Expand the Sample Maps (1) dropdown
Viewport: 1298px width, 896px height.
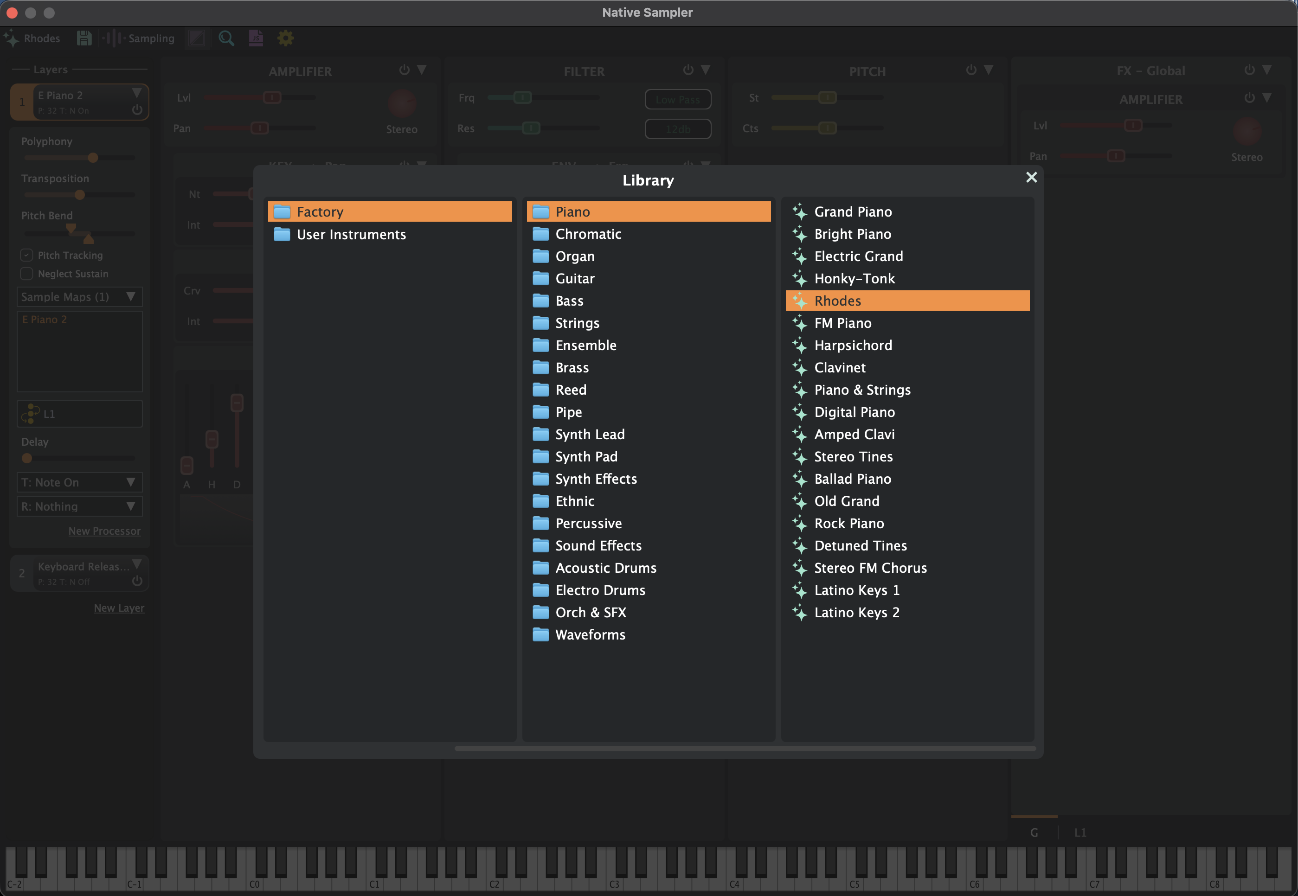pos(79,296)
